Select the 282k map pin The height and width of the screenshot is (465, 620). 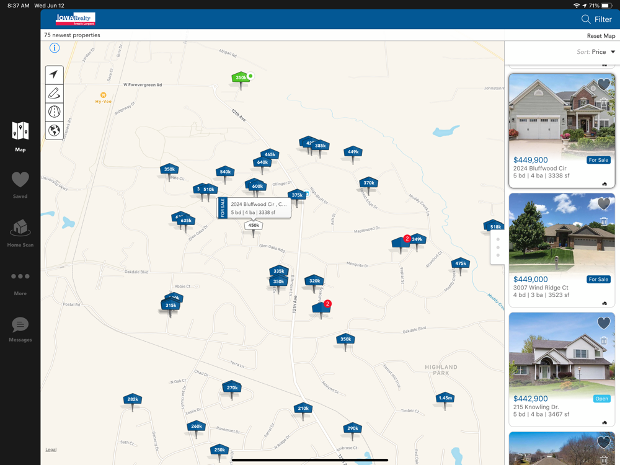pyautogui.click(x=133, y=399)
